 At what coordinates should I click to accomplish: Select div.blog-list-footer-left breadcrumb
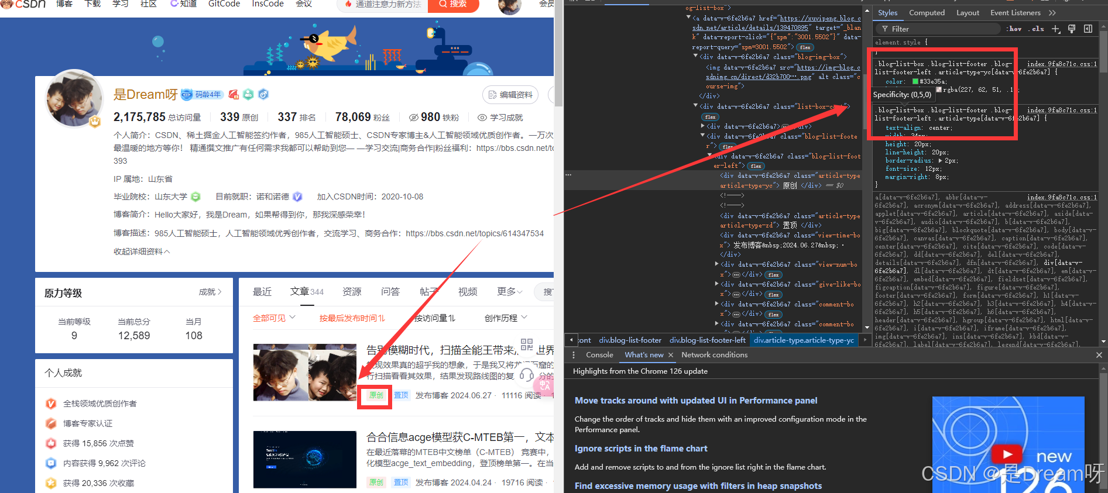(707, 340)
